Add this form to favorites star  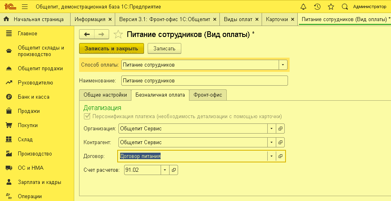(118, 35)
